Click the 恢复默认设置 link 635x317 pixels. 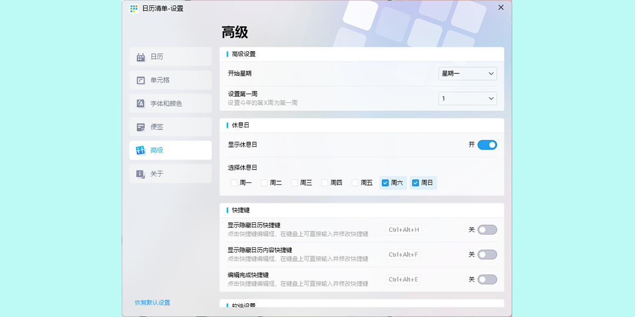[152, 303]
